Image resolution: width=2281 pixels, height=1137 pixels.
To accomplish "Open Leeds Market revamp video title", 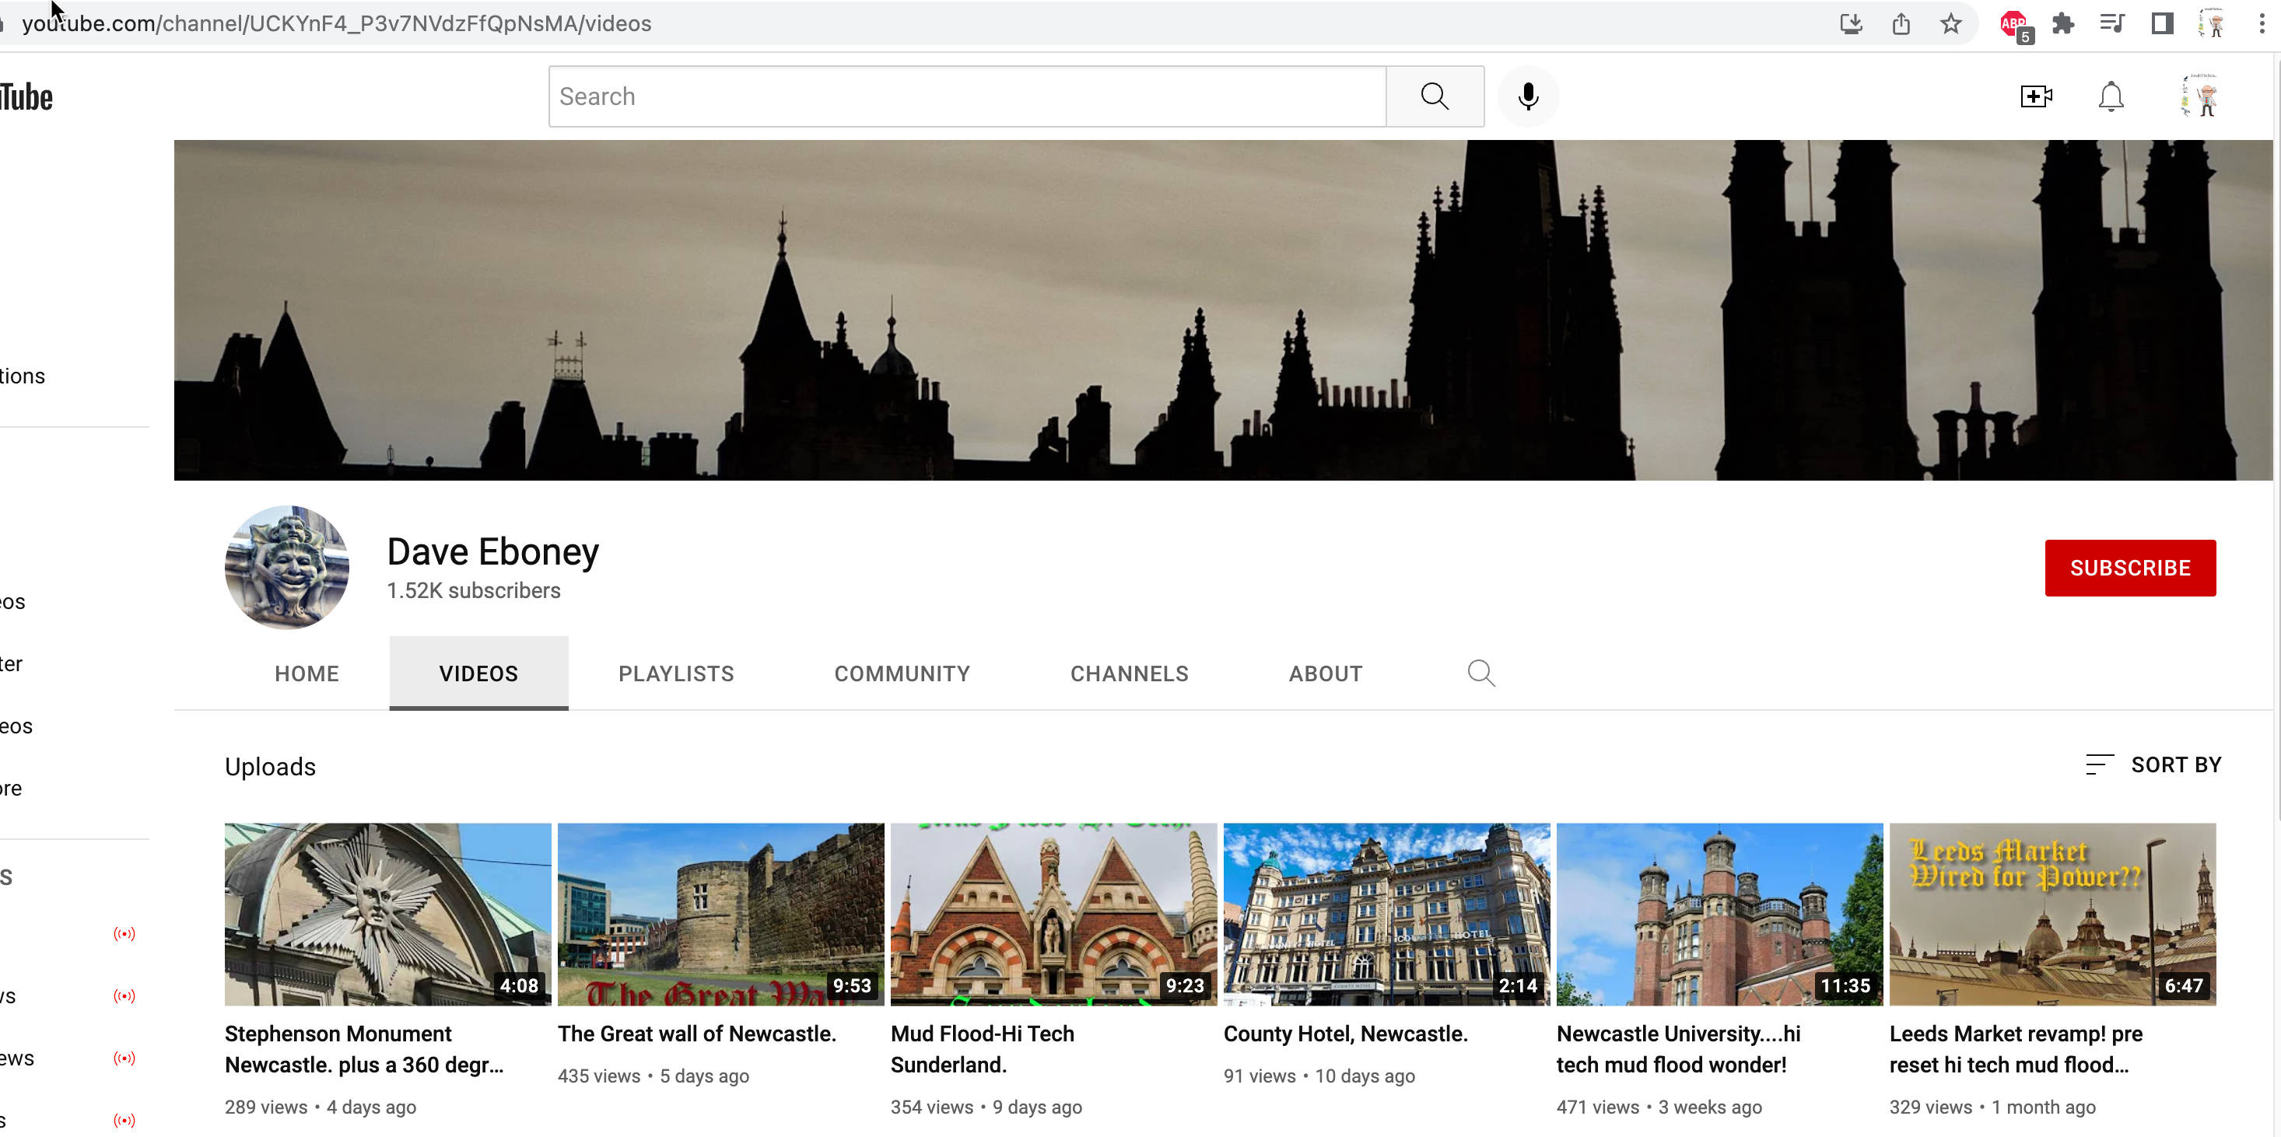I will (2016, 1048).
